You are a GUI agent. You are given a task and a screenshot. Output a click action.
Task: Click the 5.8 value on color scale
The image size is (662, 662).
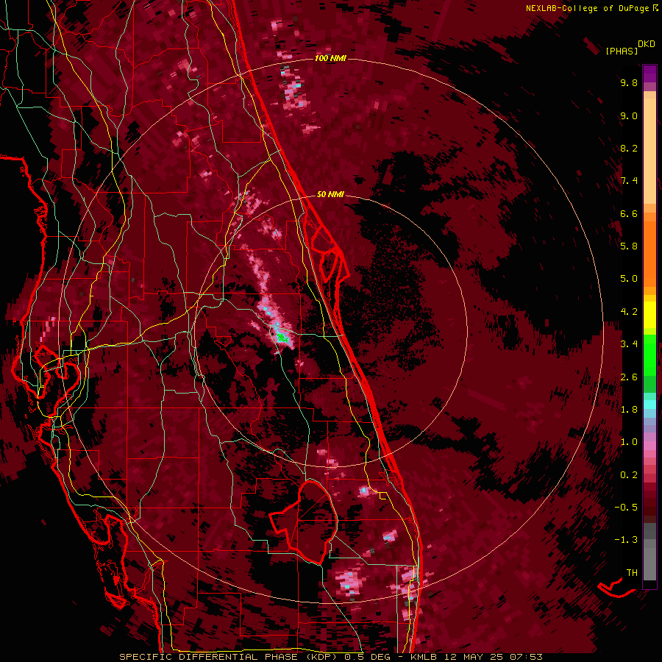pos(629,246)
